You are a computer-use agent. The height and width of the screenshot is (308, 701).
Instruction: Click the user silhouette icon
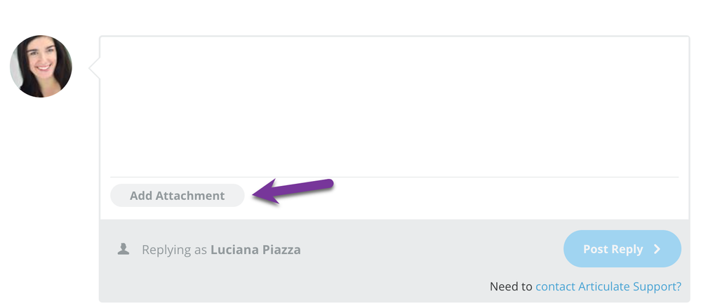(x=123, y=249)
